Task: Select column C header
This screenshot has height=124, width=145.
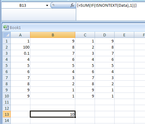Action: pos(85,35)
